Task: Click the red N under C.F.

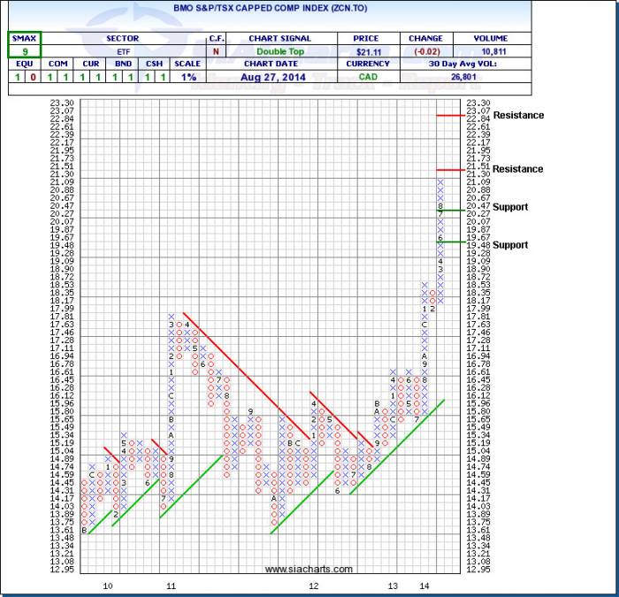Action: (216, 52)
